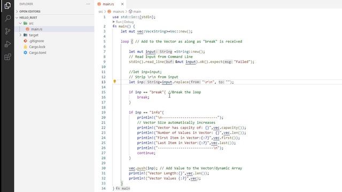The height and width of the screenshot is (192, 342).
Task: Open Explorer more actions ellipsis menu
Action: coord(88,4)
